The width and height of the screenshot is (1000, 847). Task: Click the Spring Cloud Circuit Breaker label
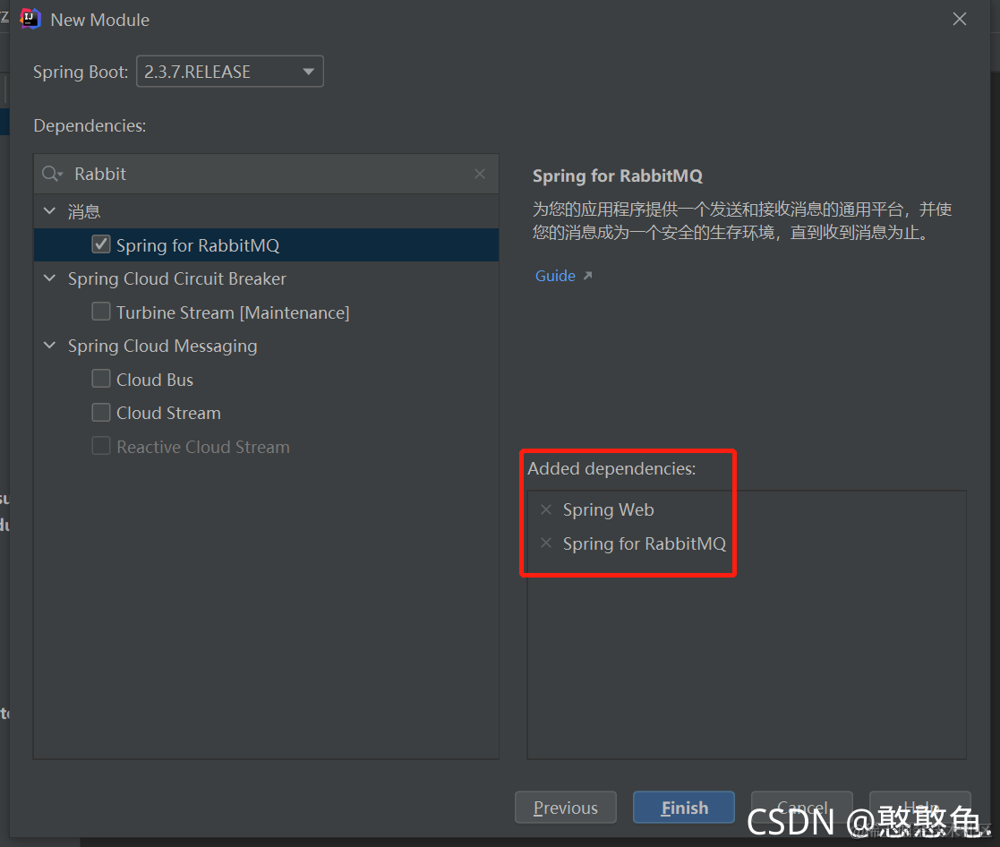tap(177, 278)
